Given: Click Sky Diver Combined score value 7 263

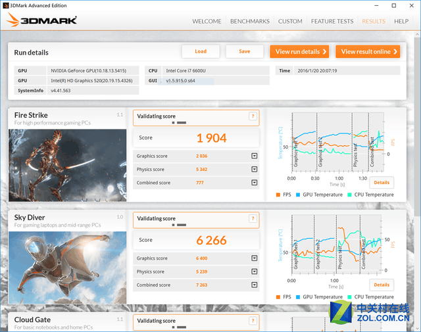Looking at the screenshot, I should [x=202, y=285].
